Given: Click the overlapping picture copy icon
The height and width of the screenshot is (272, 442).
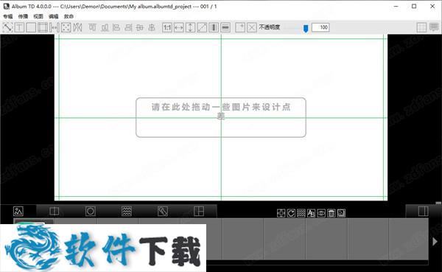Looking at the screenshot, I should (341, 213).
